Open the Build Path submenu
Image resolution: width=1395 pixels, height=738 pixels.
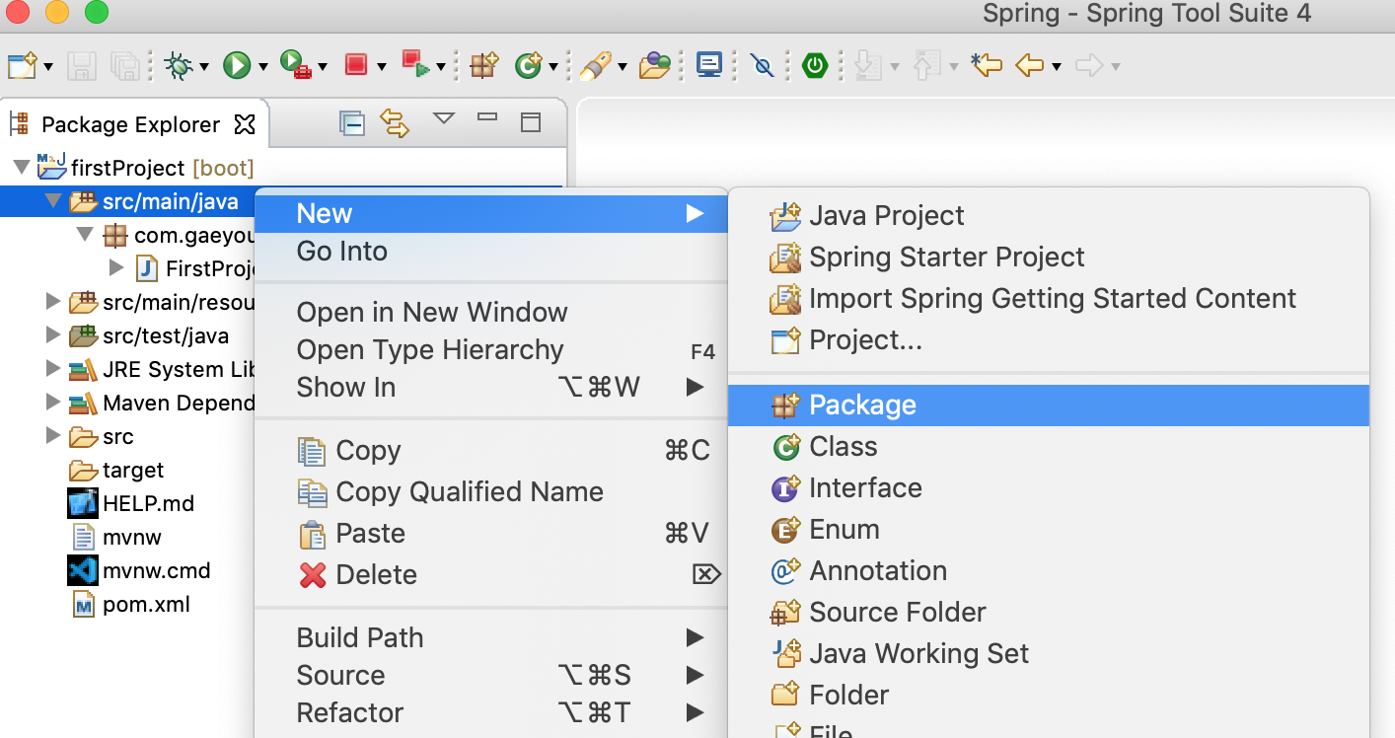[491, 638]
